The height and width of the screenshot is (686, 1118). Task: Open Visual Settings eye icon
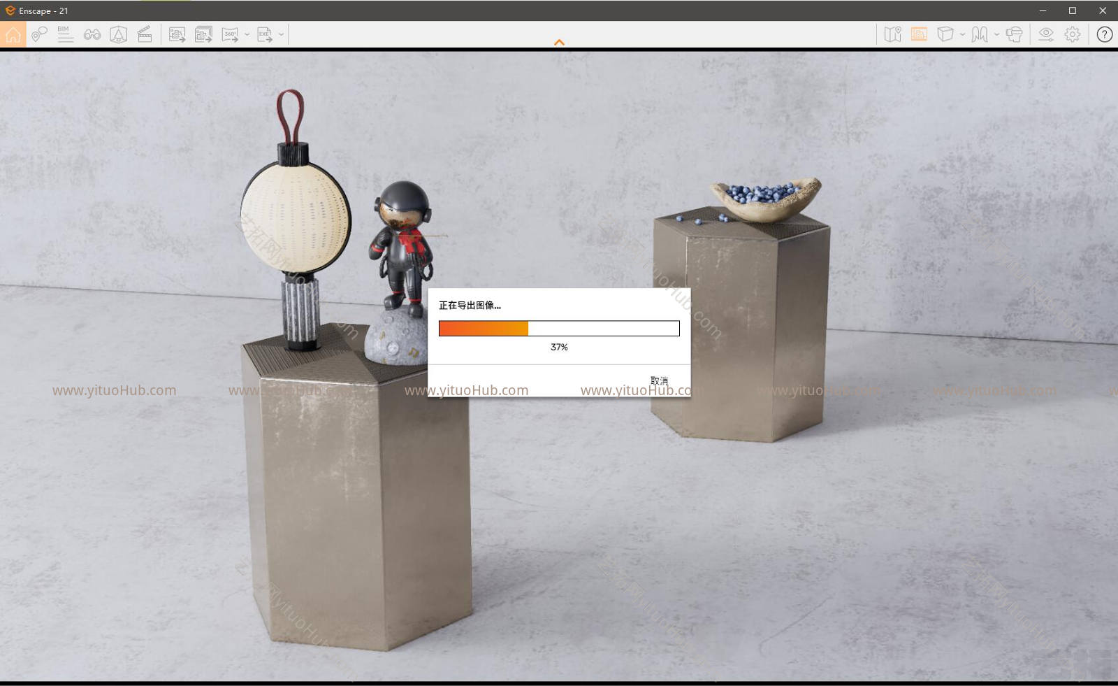click(1046, 34)
